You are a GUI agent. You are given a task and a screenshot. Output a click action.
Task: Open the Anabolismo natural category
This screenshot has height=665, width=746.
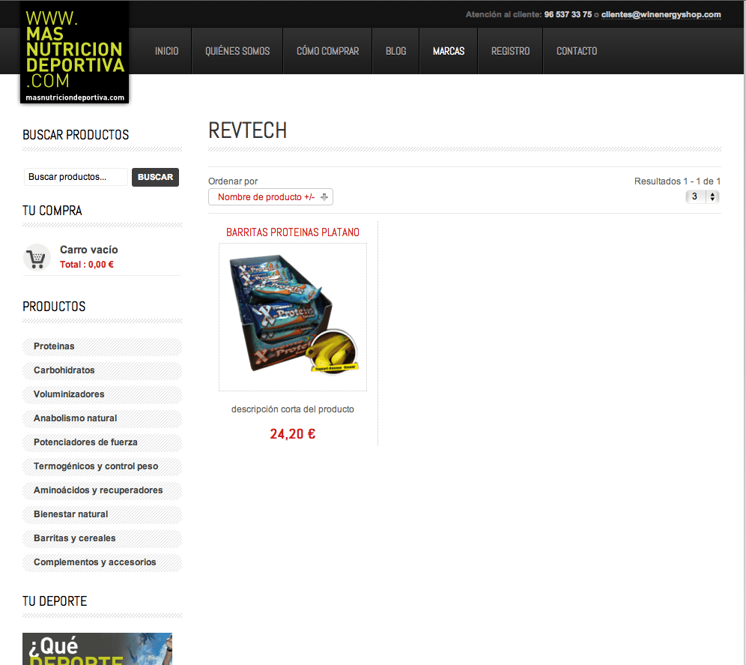(103, 419)
